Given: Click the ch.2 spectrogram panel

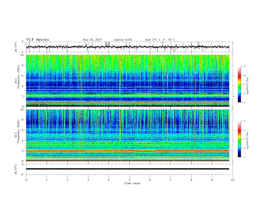Looking at the screenshot, I should pyautogui.click(x=128, y=135).
